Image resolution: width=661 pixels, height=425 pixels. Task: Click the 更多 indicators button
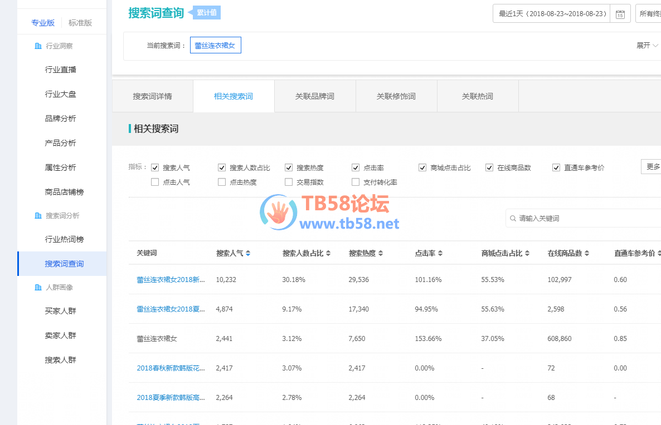[652, 167]
